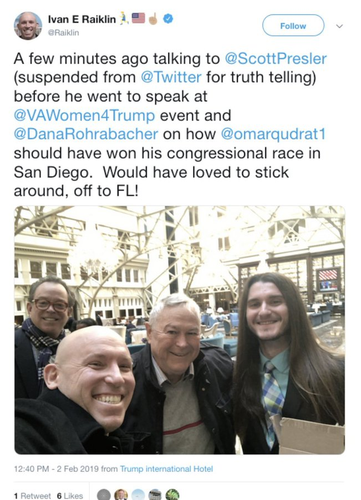View the 6 Likes list
The image size is (361, 500).
point(70,496)
